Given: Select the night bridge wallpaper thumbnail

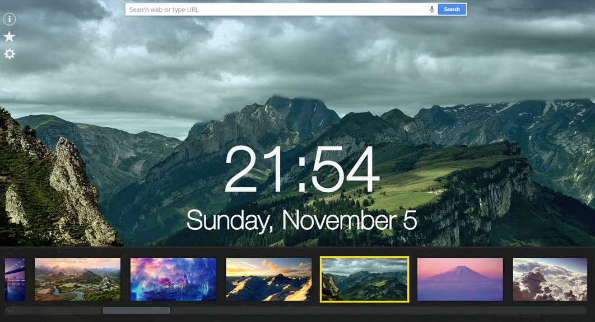Looking at the screenshot, I should (15, 280).
